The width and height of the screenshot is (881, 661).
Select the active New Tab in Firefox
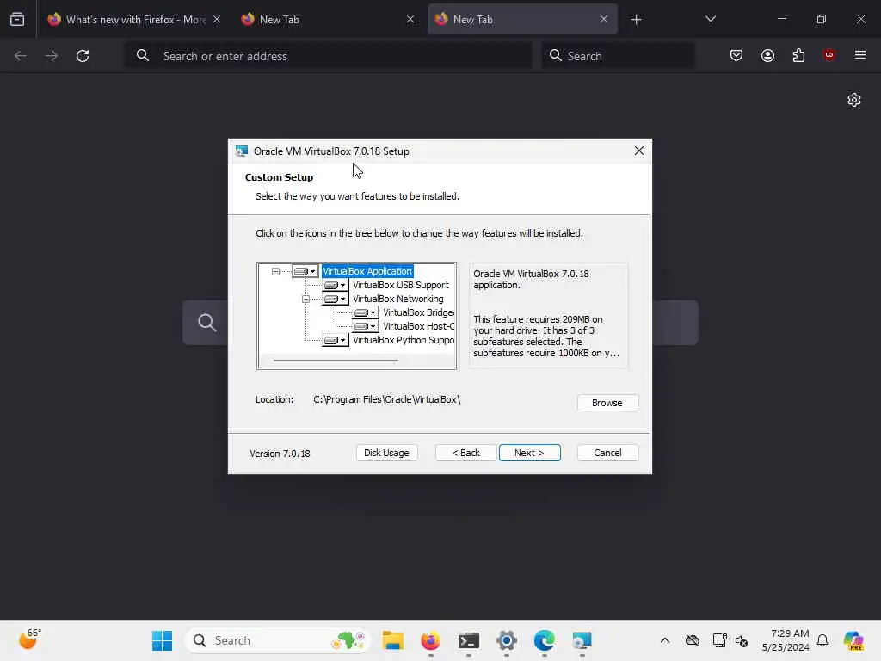tap(522, 20)
